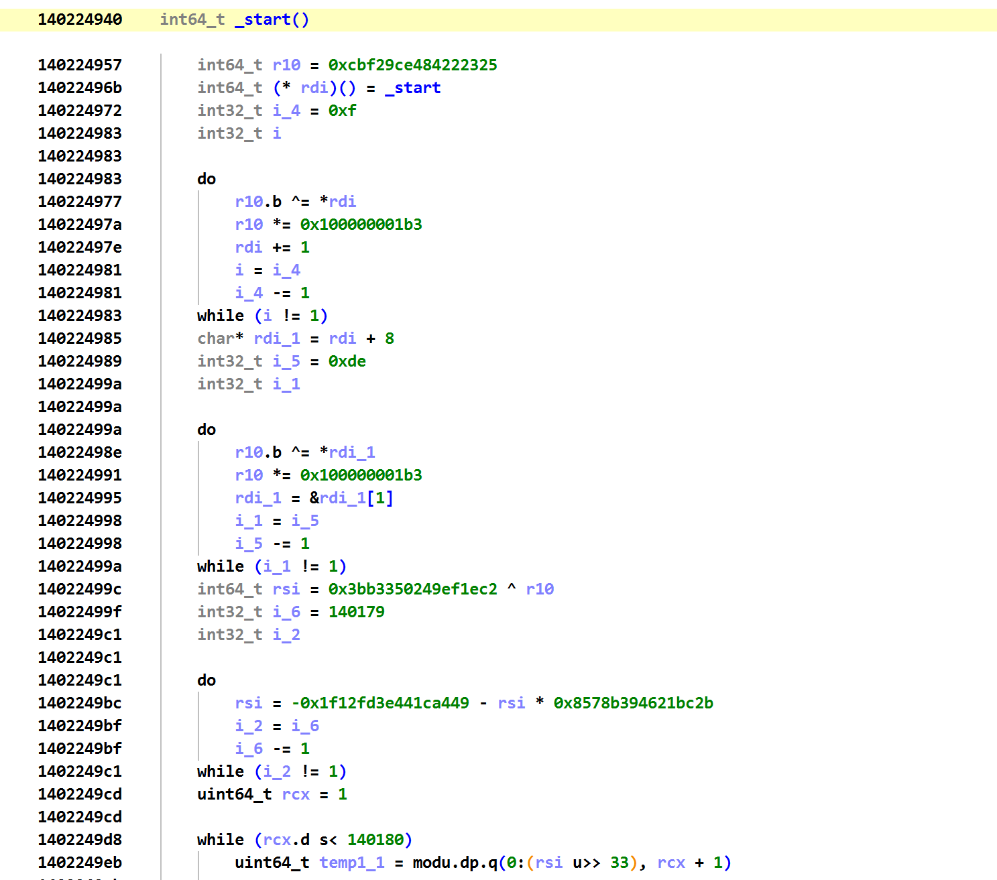The image size is (997, 880).
Task: Click the i_5 variable in its int32_t declaration
Action: click(286, 361)
